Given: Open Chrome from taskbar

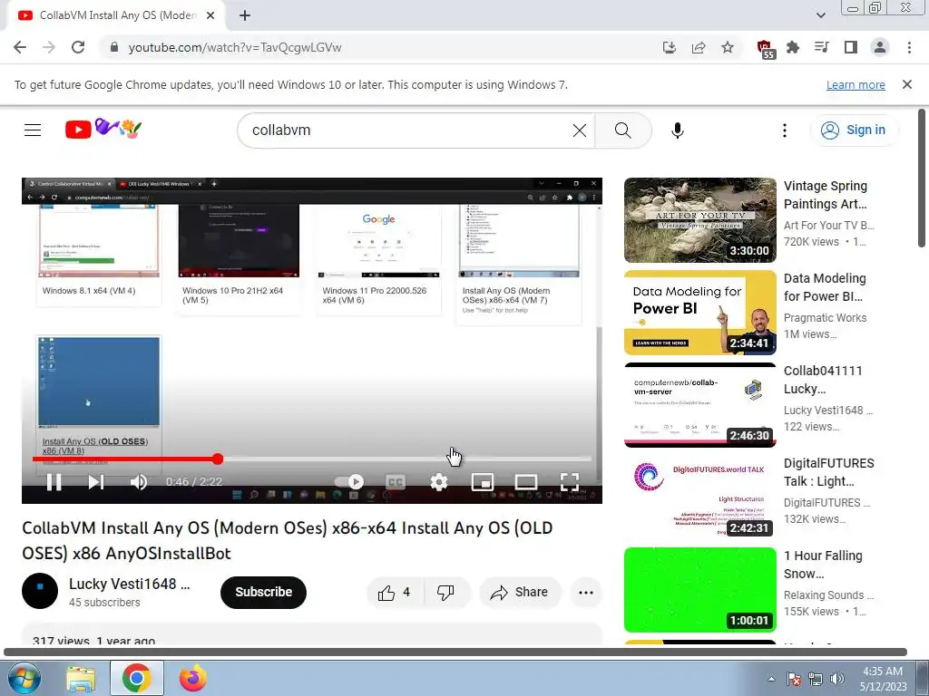Looking at the screenshot, I should pos(137,679).
